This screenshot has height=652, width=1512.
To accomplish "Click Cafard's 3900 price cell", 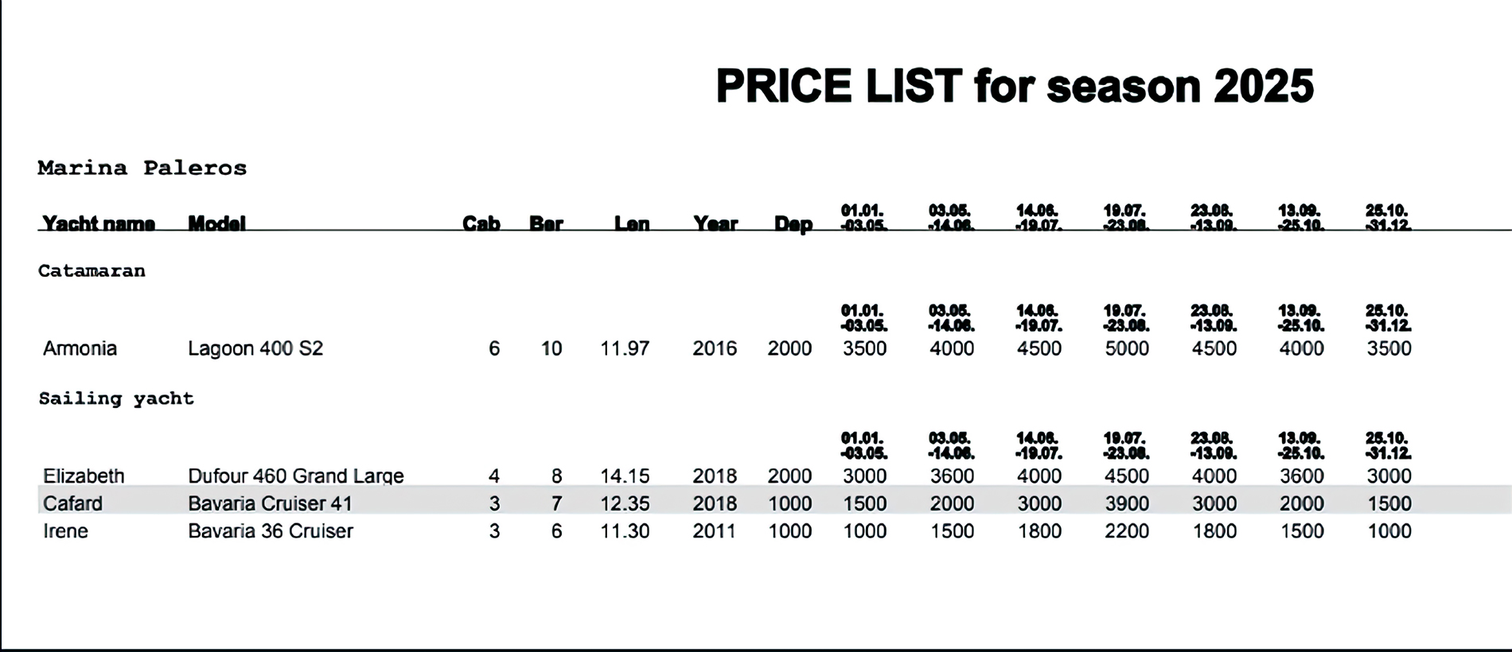I will (x=1127, y=503).
